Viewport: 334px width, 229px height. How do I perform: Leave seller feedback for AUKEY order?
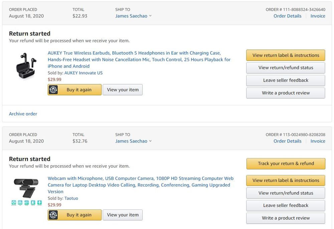(x=286, y=80)
